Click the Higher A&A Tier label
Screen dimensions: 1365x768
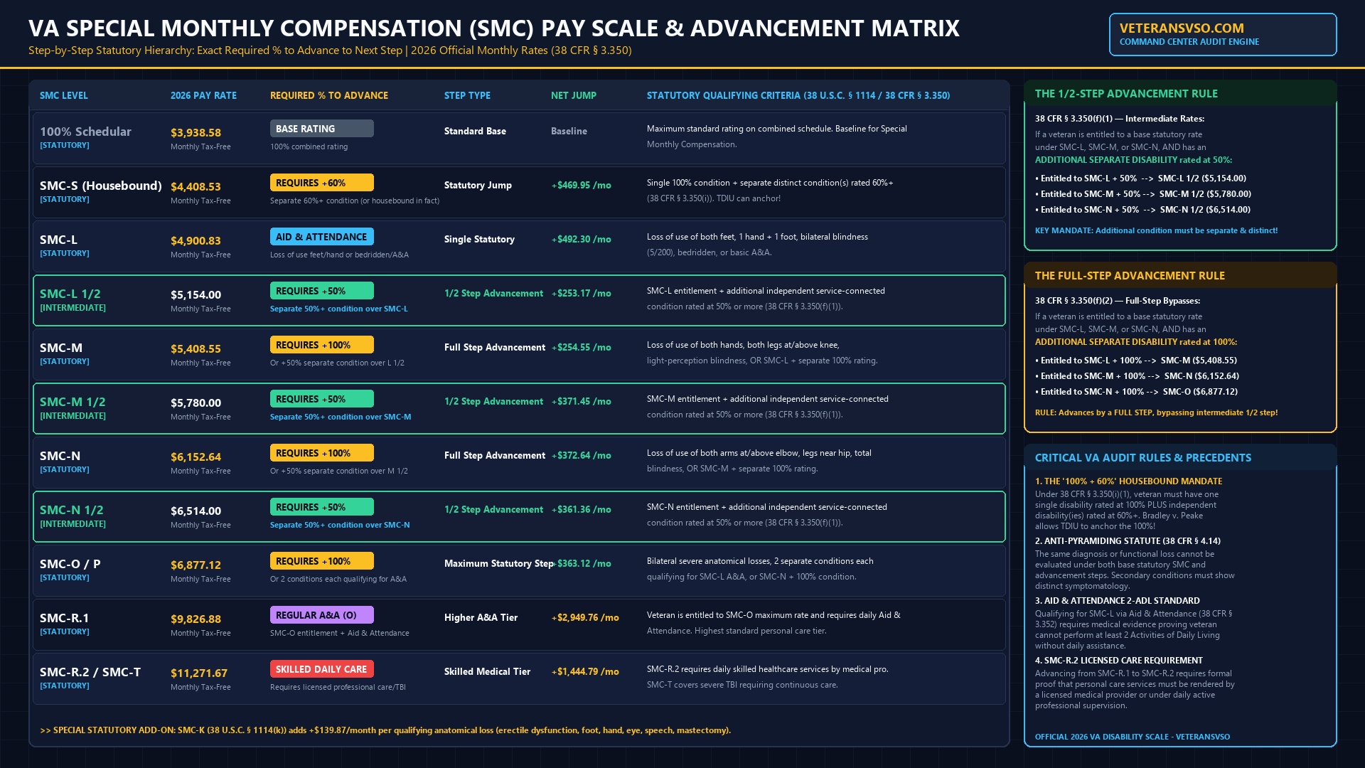(481, 617)
